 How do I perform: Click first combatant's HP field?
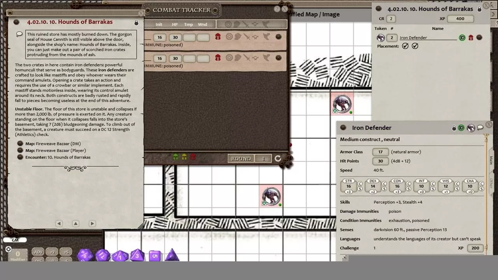click(175, 37)
